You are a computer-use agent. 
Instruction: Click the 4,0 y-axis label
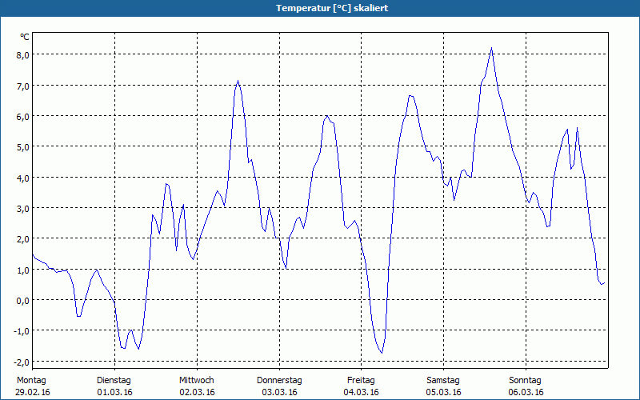(x=22, y=178)
